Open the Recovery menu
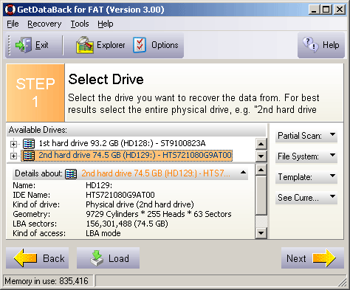Image resolution: width=350 pixels, height=290 pixels. tap(44, 24)
